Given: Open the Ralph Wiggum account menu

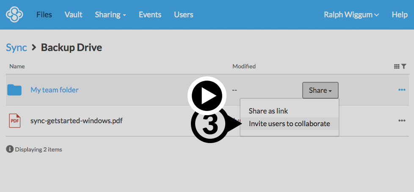Looking at the screenshot, I should point(351,15).
